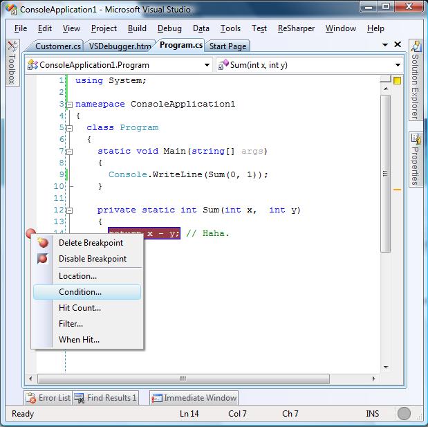Open the ReSharper menu
The height and width of the screenshot is (427, 428).
click(296, 28)
